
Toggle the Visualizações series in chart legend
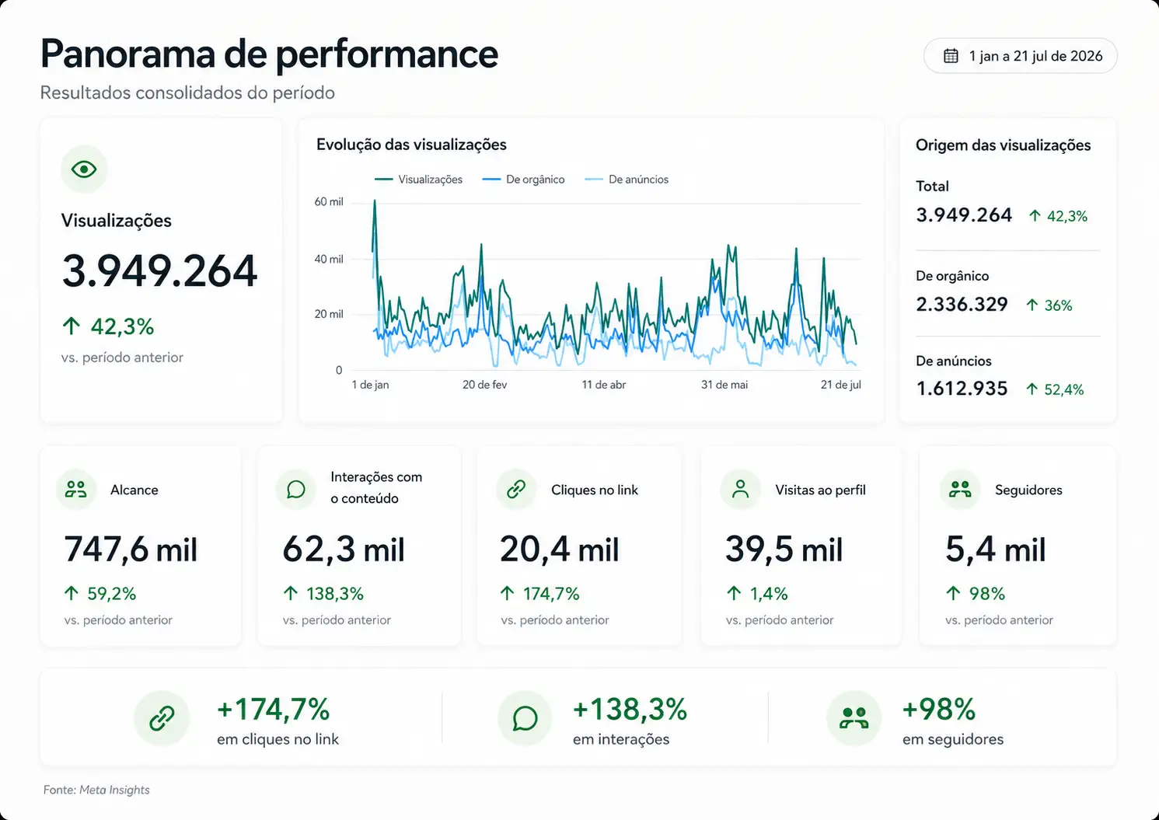[x=418, y=180]
